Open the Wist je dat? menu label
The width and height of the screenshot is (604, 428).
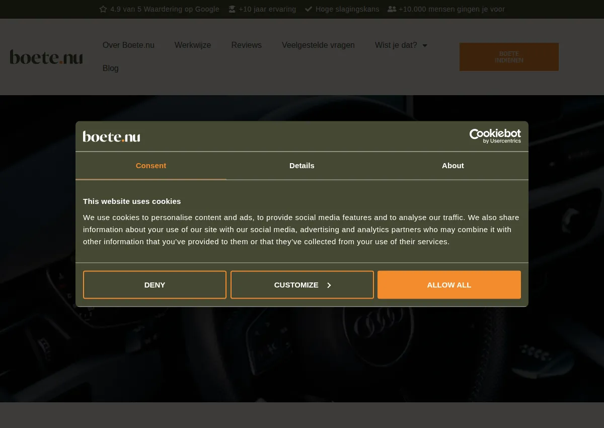396,45
